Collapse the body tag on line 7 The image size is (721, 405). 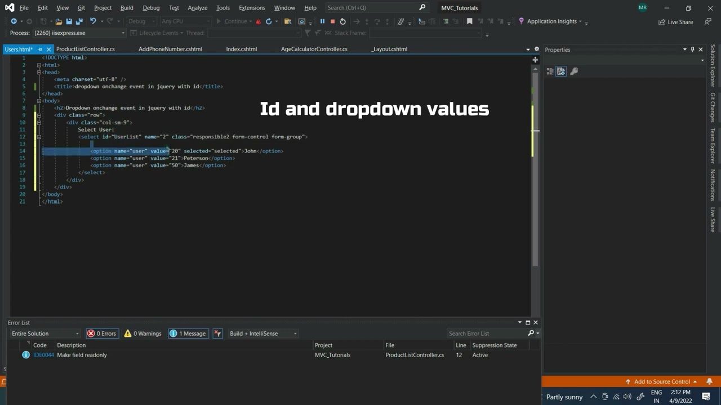(39, 101)
